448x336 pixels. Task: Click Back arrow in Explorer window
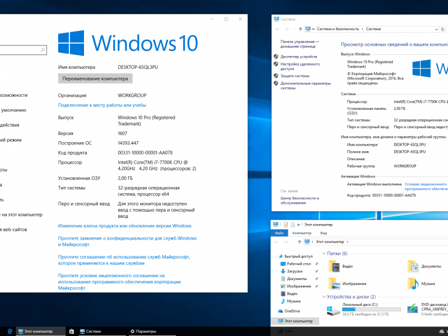277,242
